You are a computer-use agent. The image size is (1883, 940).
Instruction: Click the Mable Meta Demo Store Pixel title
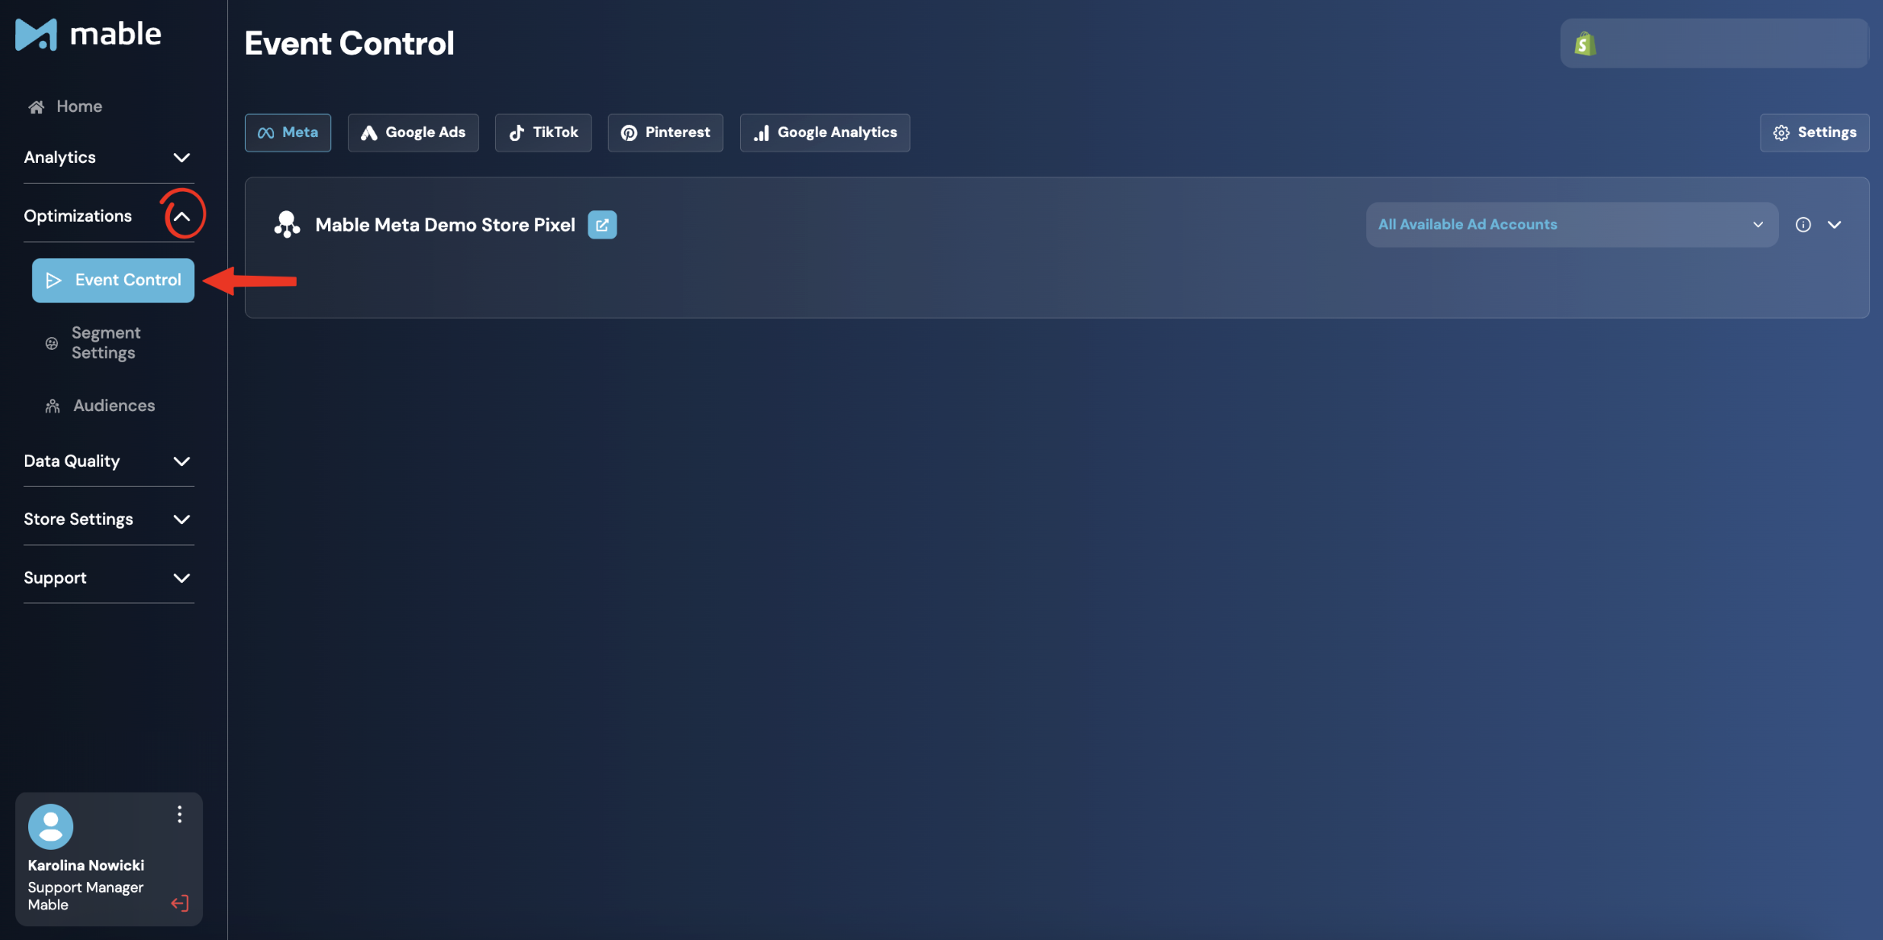click(x=445, y=225)
